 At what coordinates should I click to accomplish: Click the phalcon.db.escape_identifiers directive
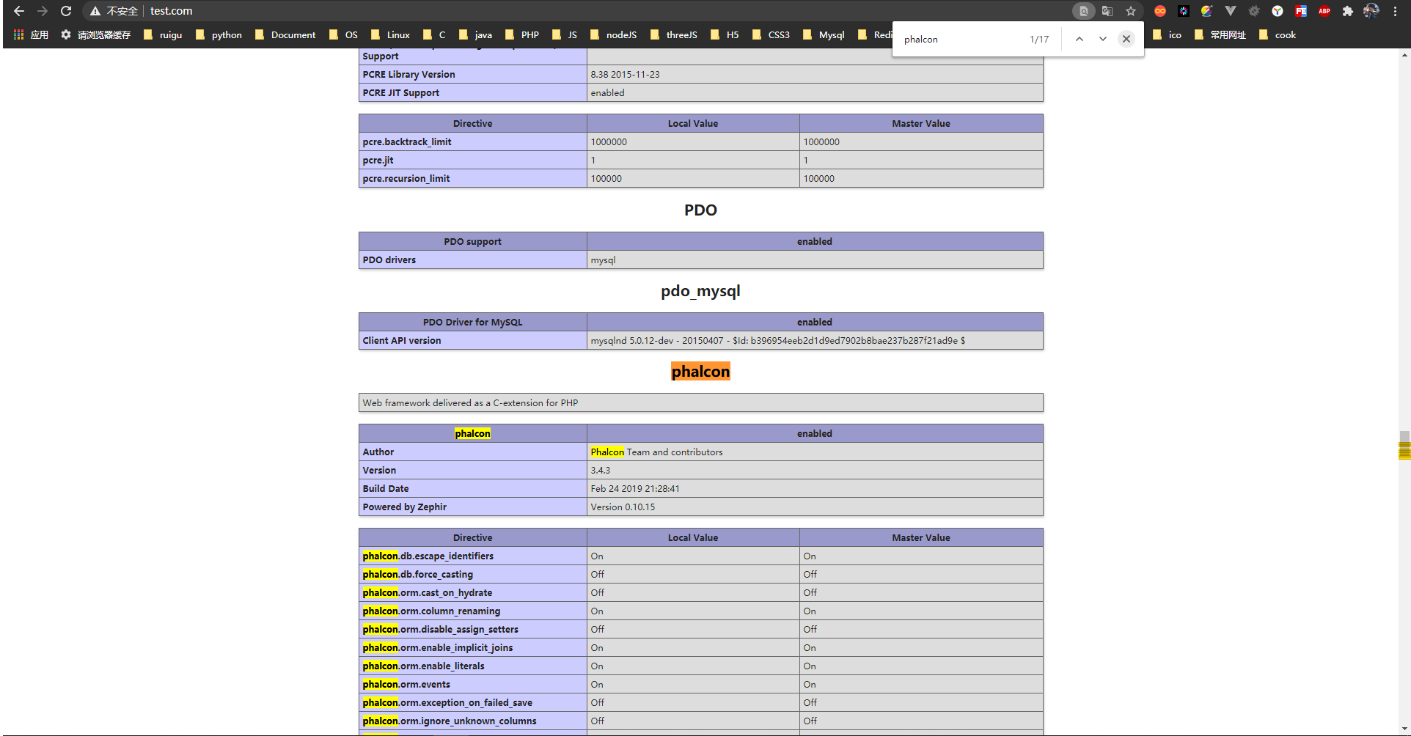point(428,556)
